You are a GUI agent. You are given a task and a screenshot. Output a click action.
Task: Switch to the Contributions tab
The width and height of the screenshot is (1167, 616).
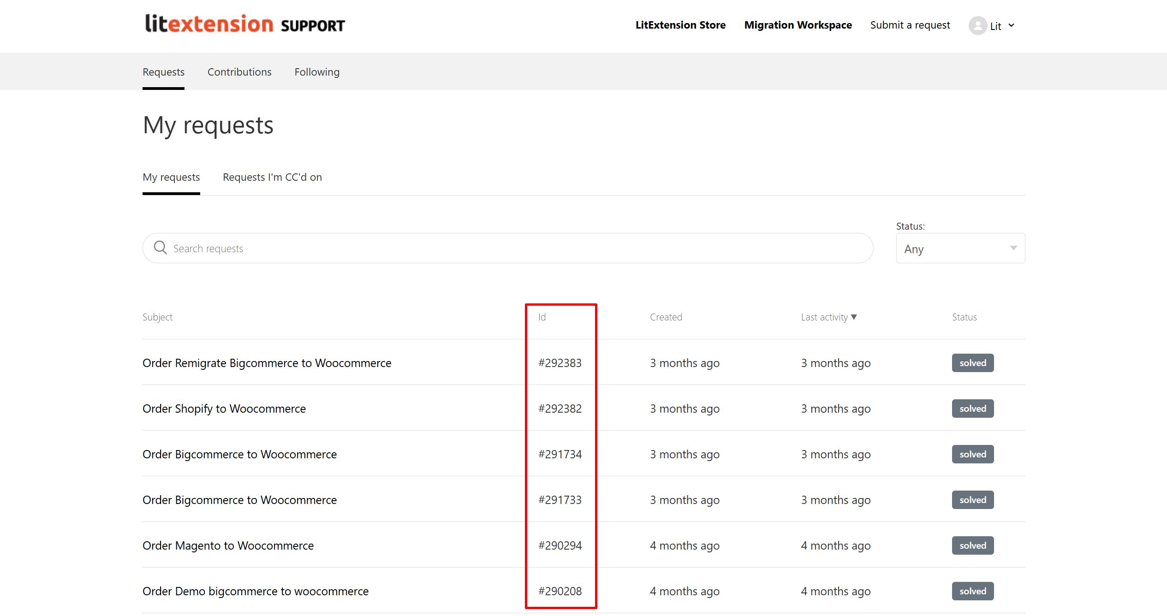click(x=239, y=72)
